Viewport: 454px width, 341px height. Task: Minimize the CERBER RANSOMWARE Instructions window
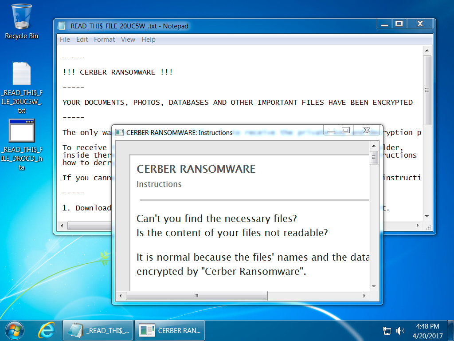pyautogui.click(x=331, y=131)
